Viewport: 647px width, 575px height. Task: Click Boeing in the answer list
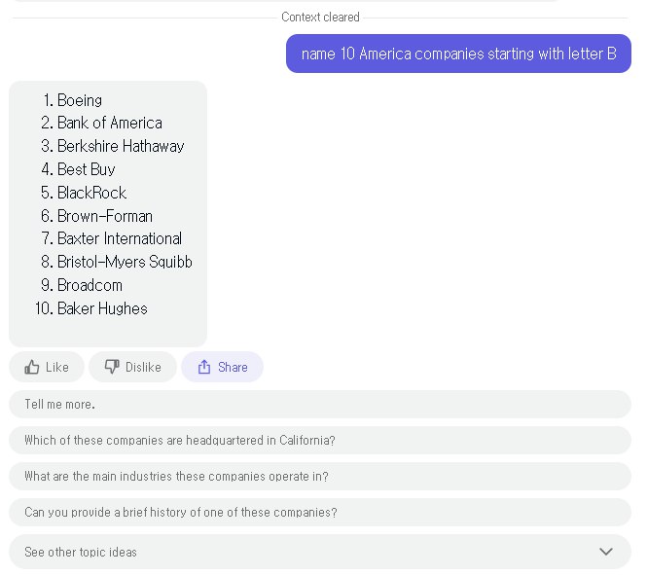(x=80, y=100)
